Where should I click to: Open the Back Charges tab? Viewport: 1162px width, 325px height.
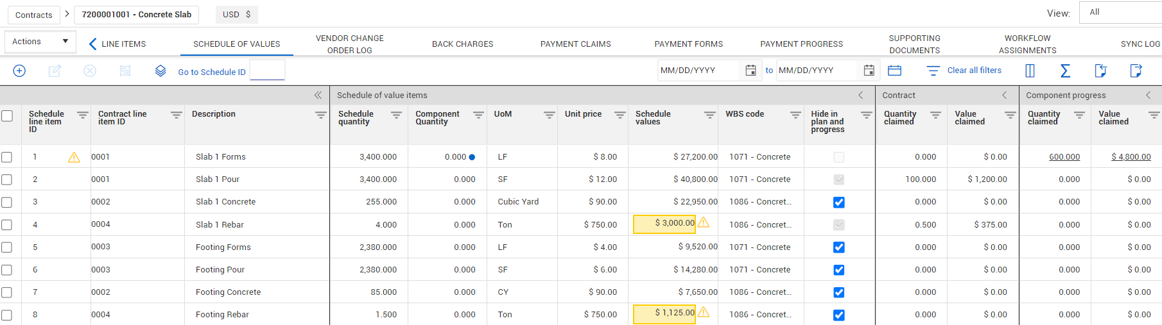(x=462, y=44)
